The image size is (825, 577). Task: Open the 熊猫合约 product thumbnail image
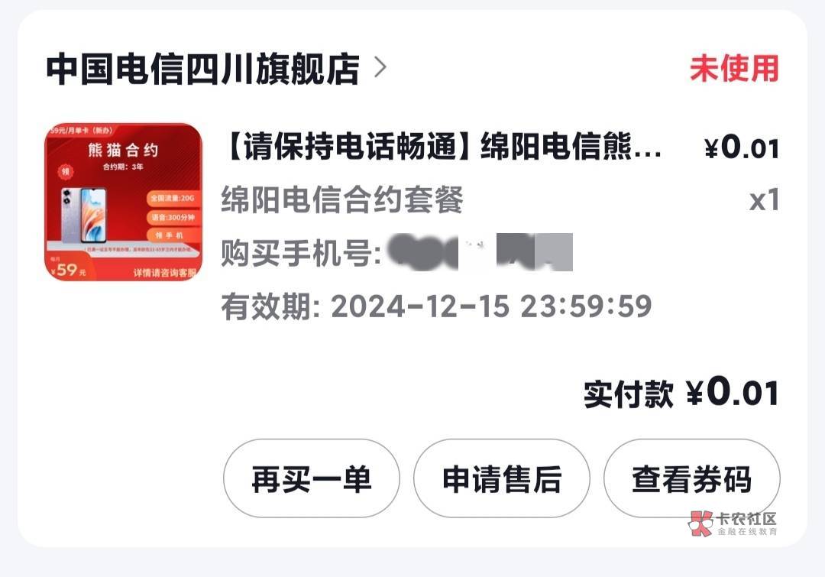(x=123, y=202)
